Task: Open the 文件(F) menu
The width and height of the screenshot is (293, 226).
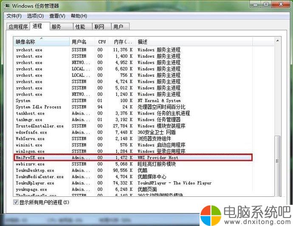Action: (x=14, y=16)
